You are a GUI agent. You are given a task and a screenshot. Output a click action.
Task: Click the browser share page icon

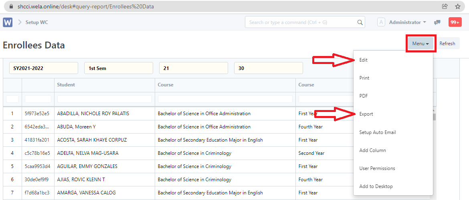pyautogui.click(x=445, y=6)
